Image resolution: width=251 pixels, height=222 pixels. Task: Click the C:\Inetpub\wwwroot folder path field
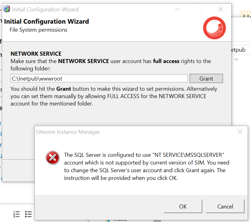[x=99, y=78]
